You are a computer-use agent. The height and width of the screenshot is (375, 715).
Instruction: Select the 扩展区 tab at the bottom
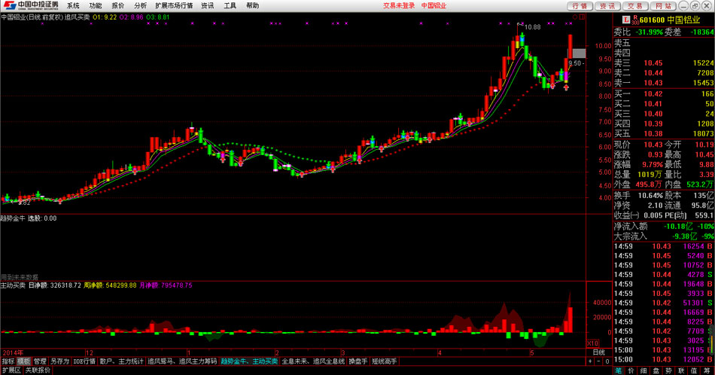coord(11,370)
